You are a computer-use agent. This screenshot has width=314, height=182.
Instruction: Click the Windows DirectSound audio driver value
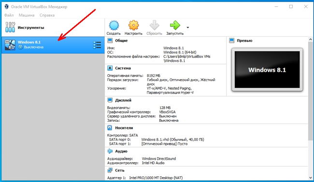(159, 158)
